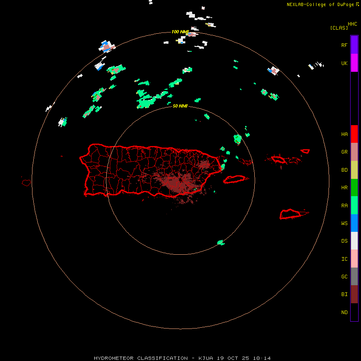Click the RA legend label

point(344,206)
